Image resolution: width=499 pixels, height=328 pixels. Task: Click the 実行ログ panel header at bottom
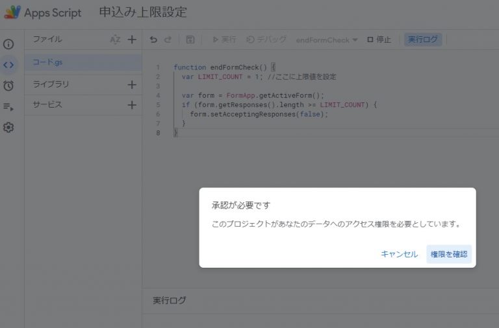(170, 300)
